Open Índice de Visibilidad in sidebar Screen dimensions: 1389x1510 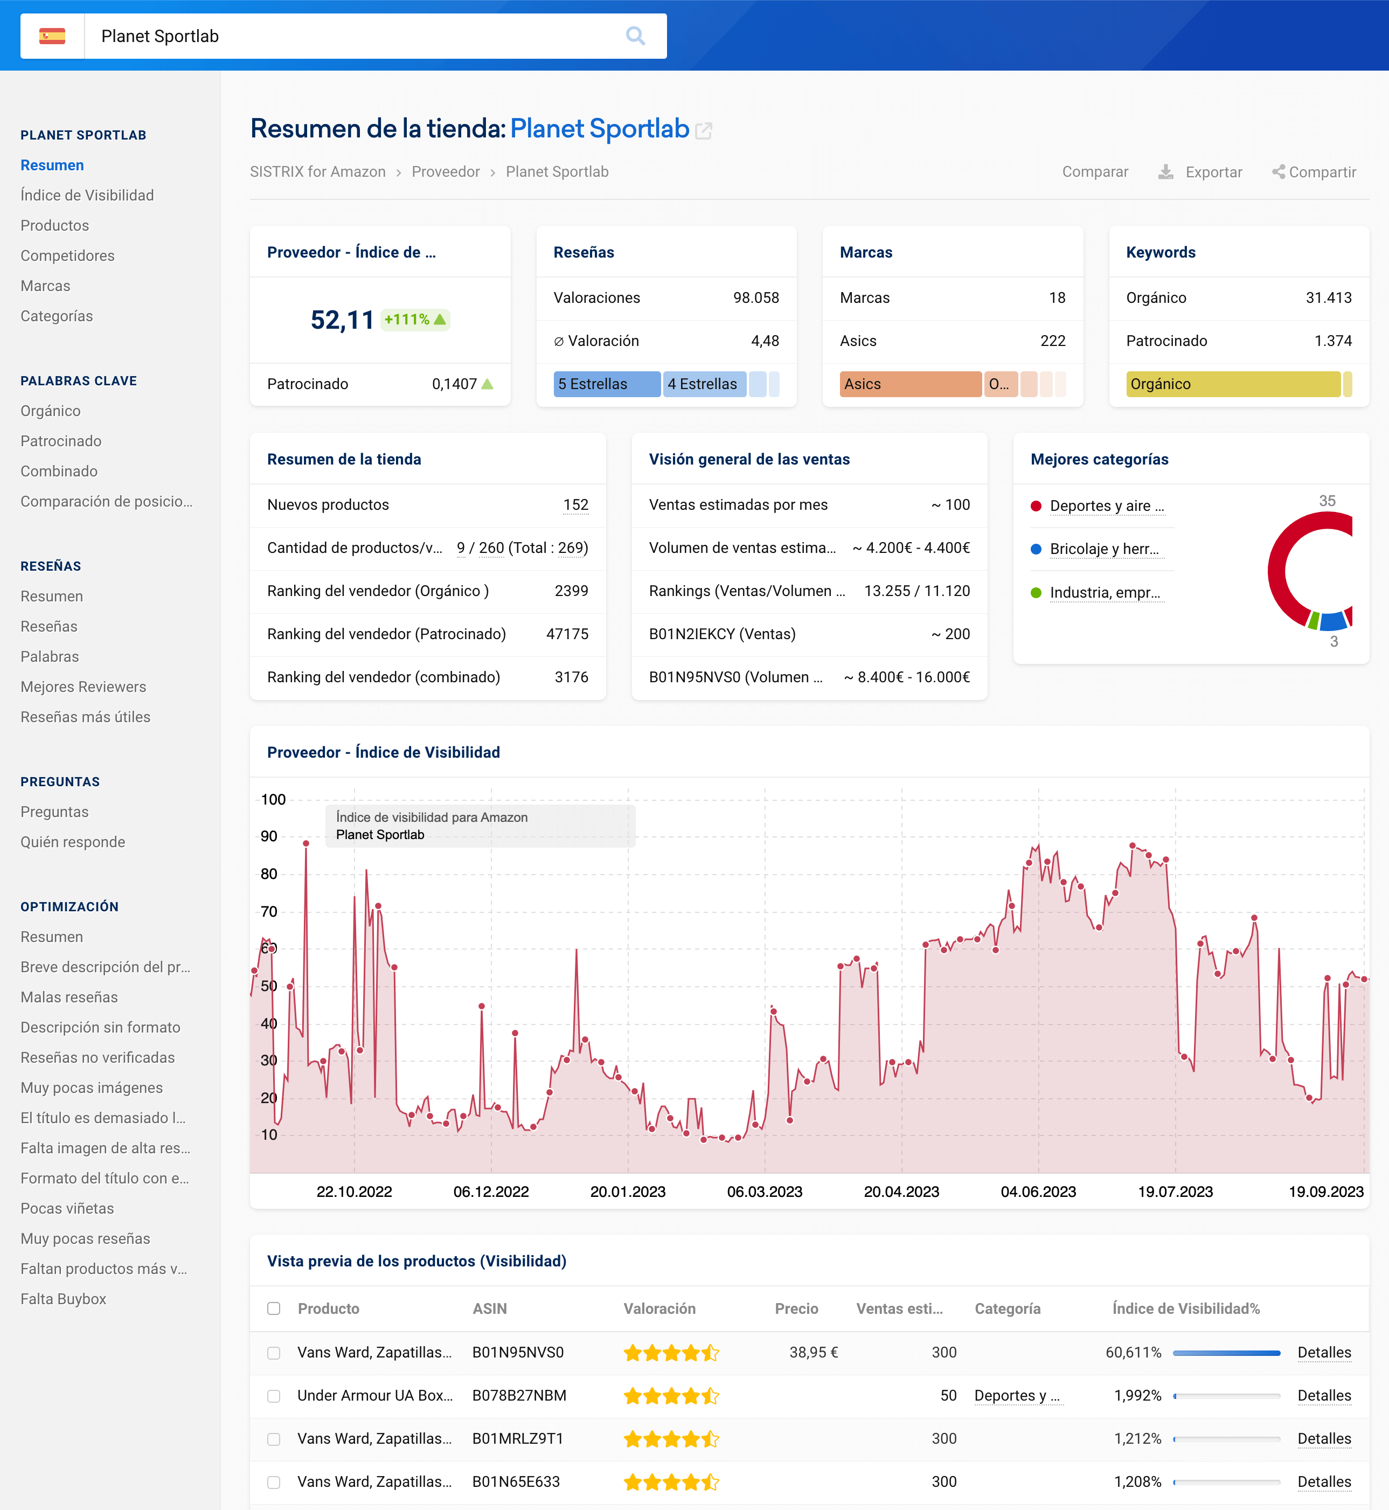tap(87, 196)
